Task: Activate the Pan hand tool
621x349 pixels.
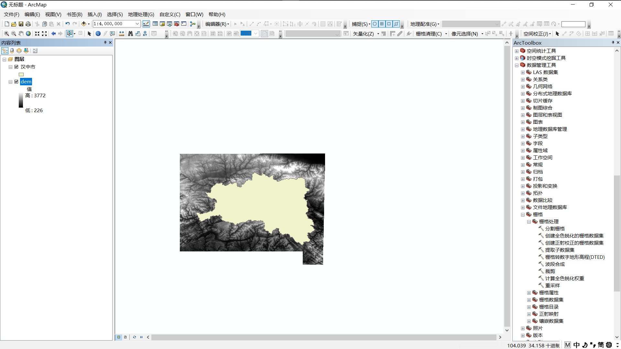Action: 21,34
